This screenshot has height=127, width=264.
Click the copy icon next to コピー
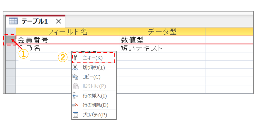coord(75,77)
